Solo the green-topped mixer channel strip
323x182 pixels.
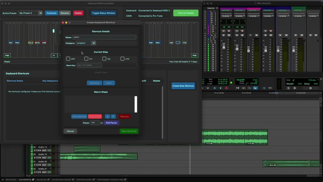(x=296, y=35)
